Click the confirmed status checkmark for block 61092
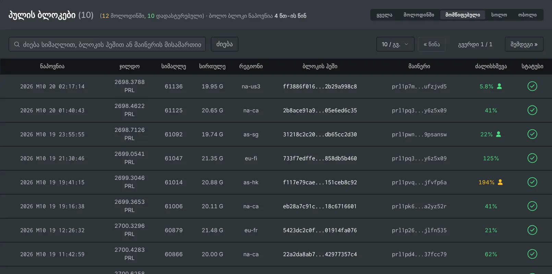 point(532,134)
